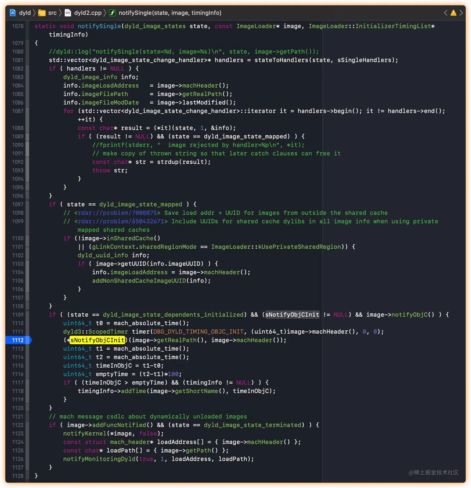This screenshot has width=471, height=488.
Task: Click line number 1078 in the gutter
Action: [x=18, y=26]
